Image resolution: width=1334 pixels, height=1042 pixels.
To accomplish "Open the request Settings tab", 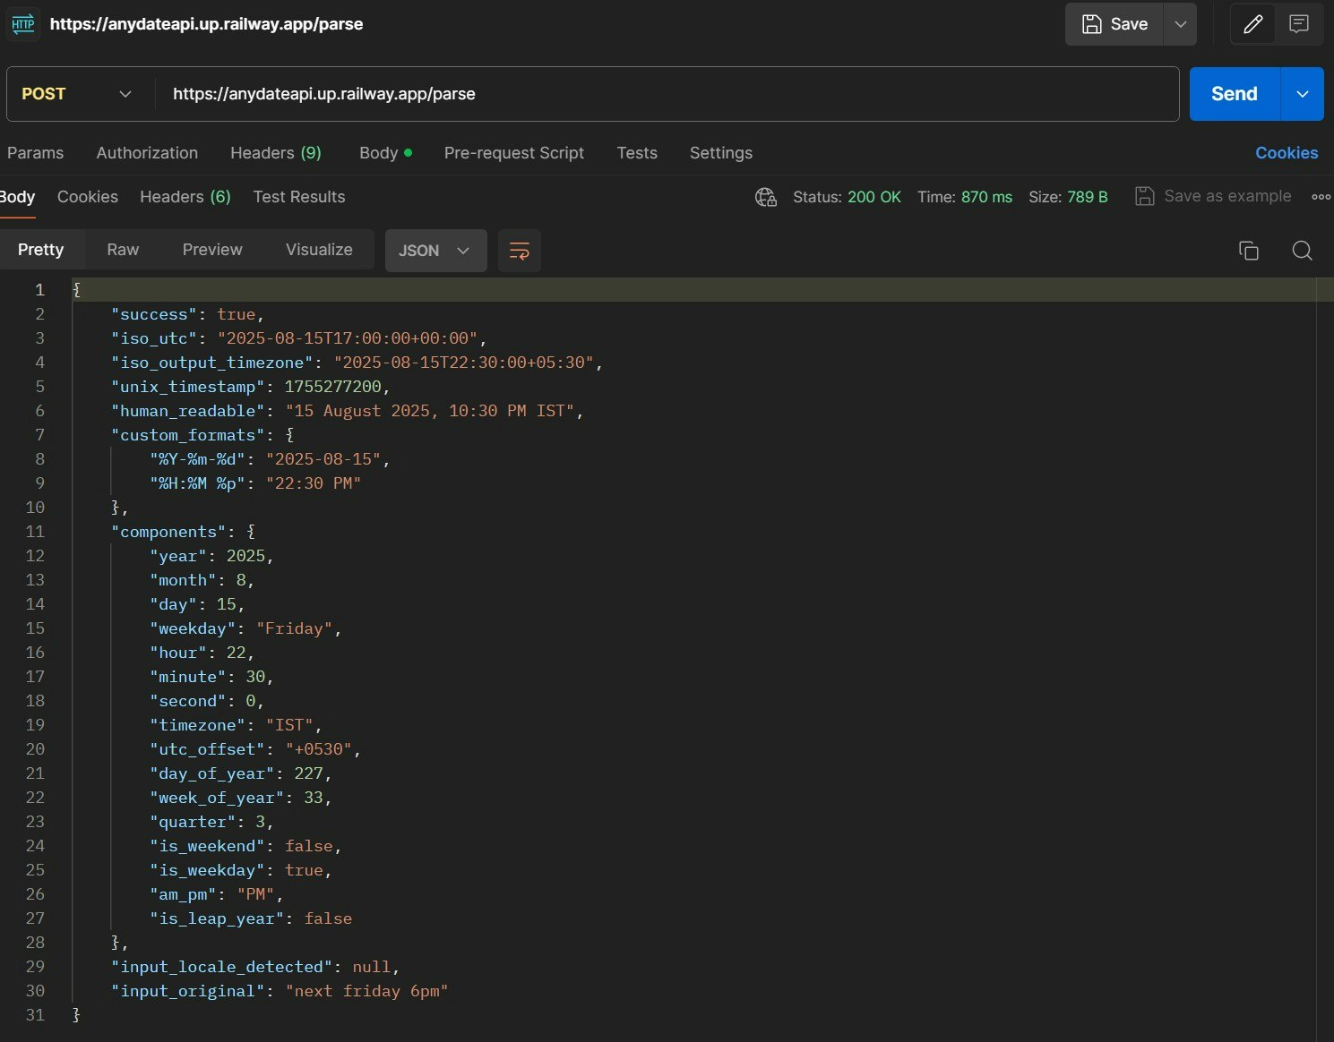I will (721, 153).
